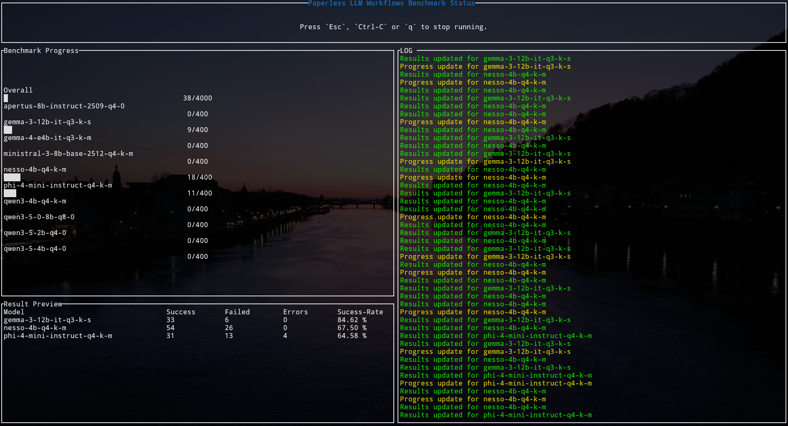The image size is (788, 426).
Task: Click the Errors column header
Action: (x=295, y=312)
